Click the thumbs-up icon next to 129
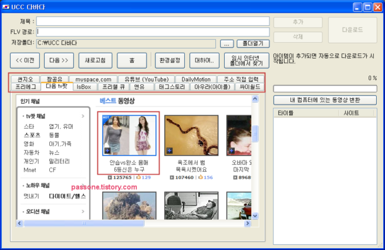385x250 pixels. coord(138,177)
